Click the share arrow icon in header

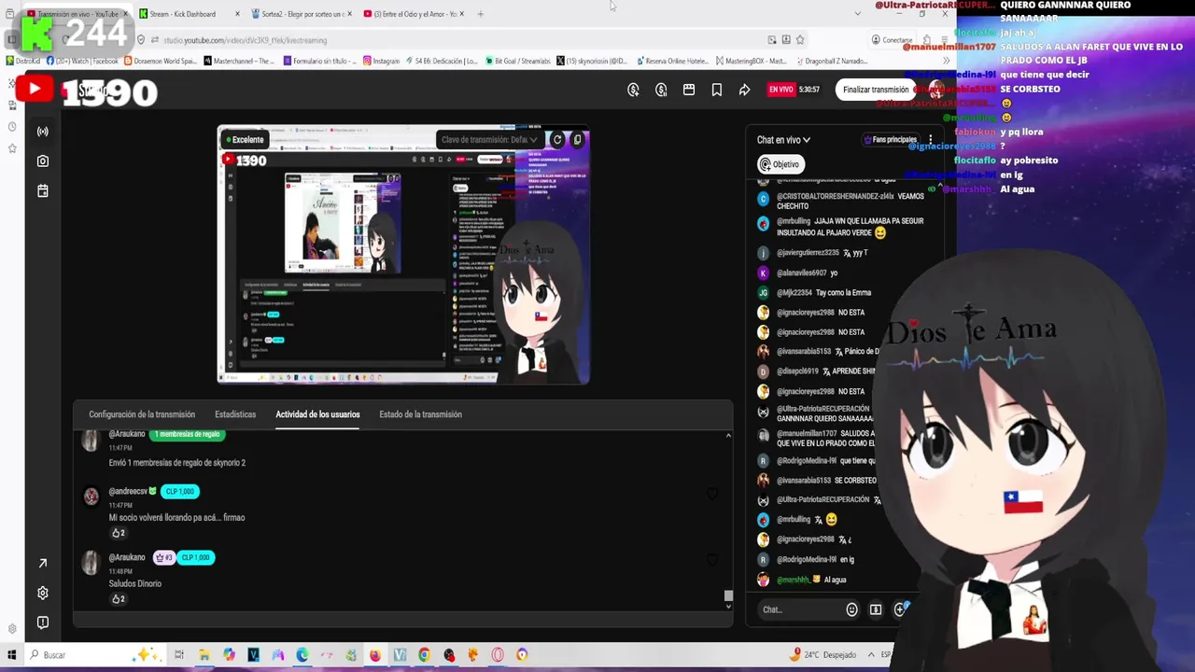click(x=744, y=90)
